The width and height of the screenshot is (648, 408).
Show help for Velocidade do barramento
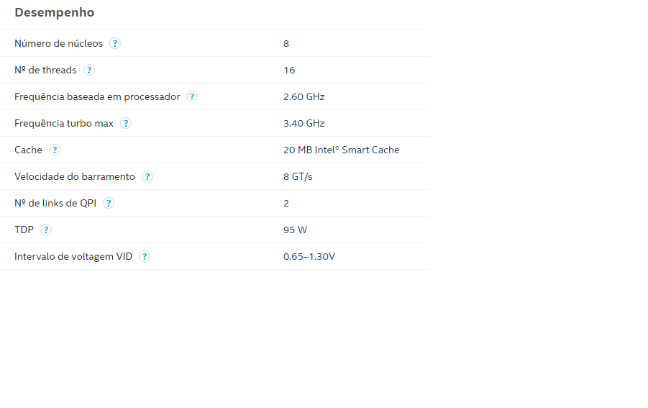(147, 176)
